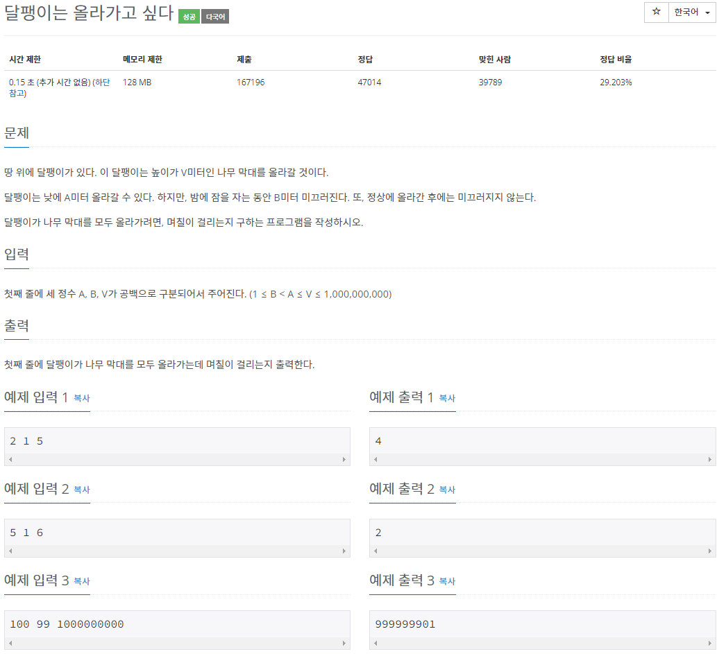Click the correct answers count 47014
This screenshot has width=726, height=654.
tap(369, 83)
